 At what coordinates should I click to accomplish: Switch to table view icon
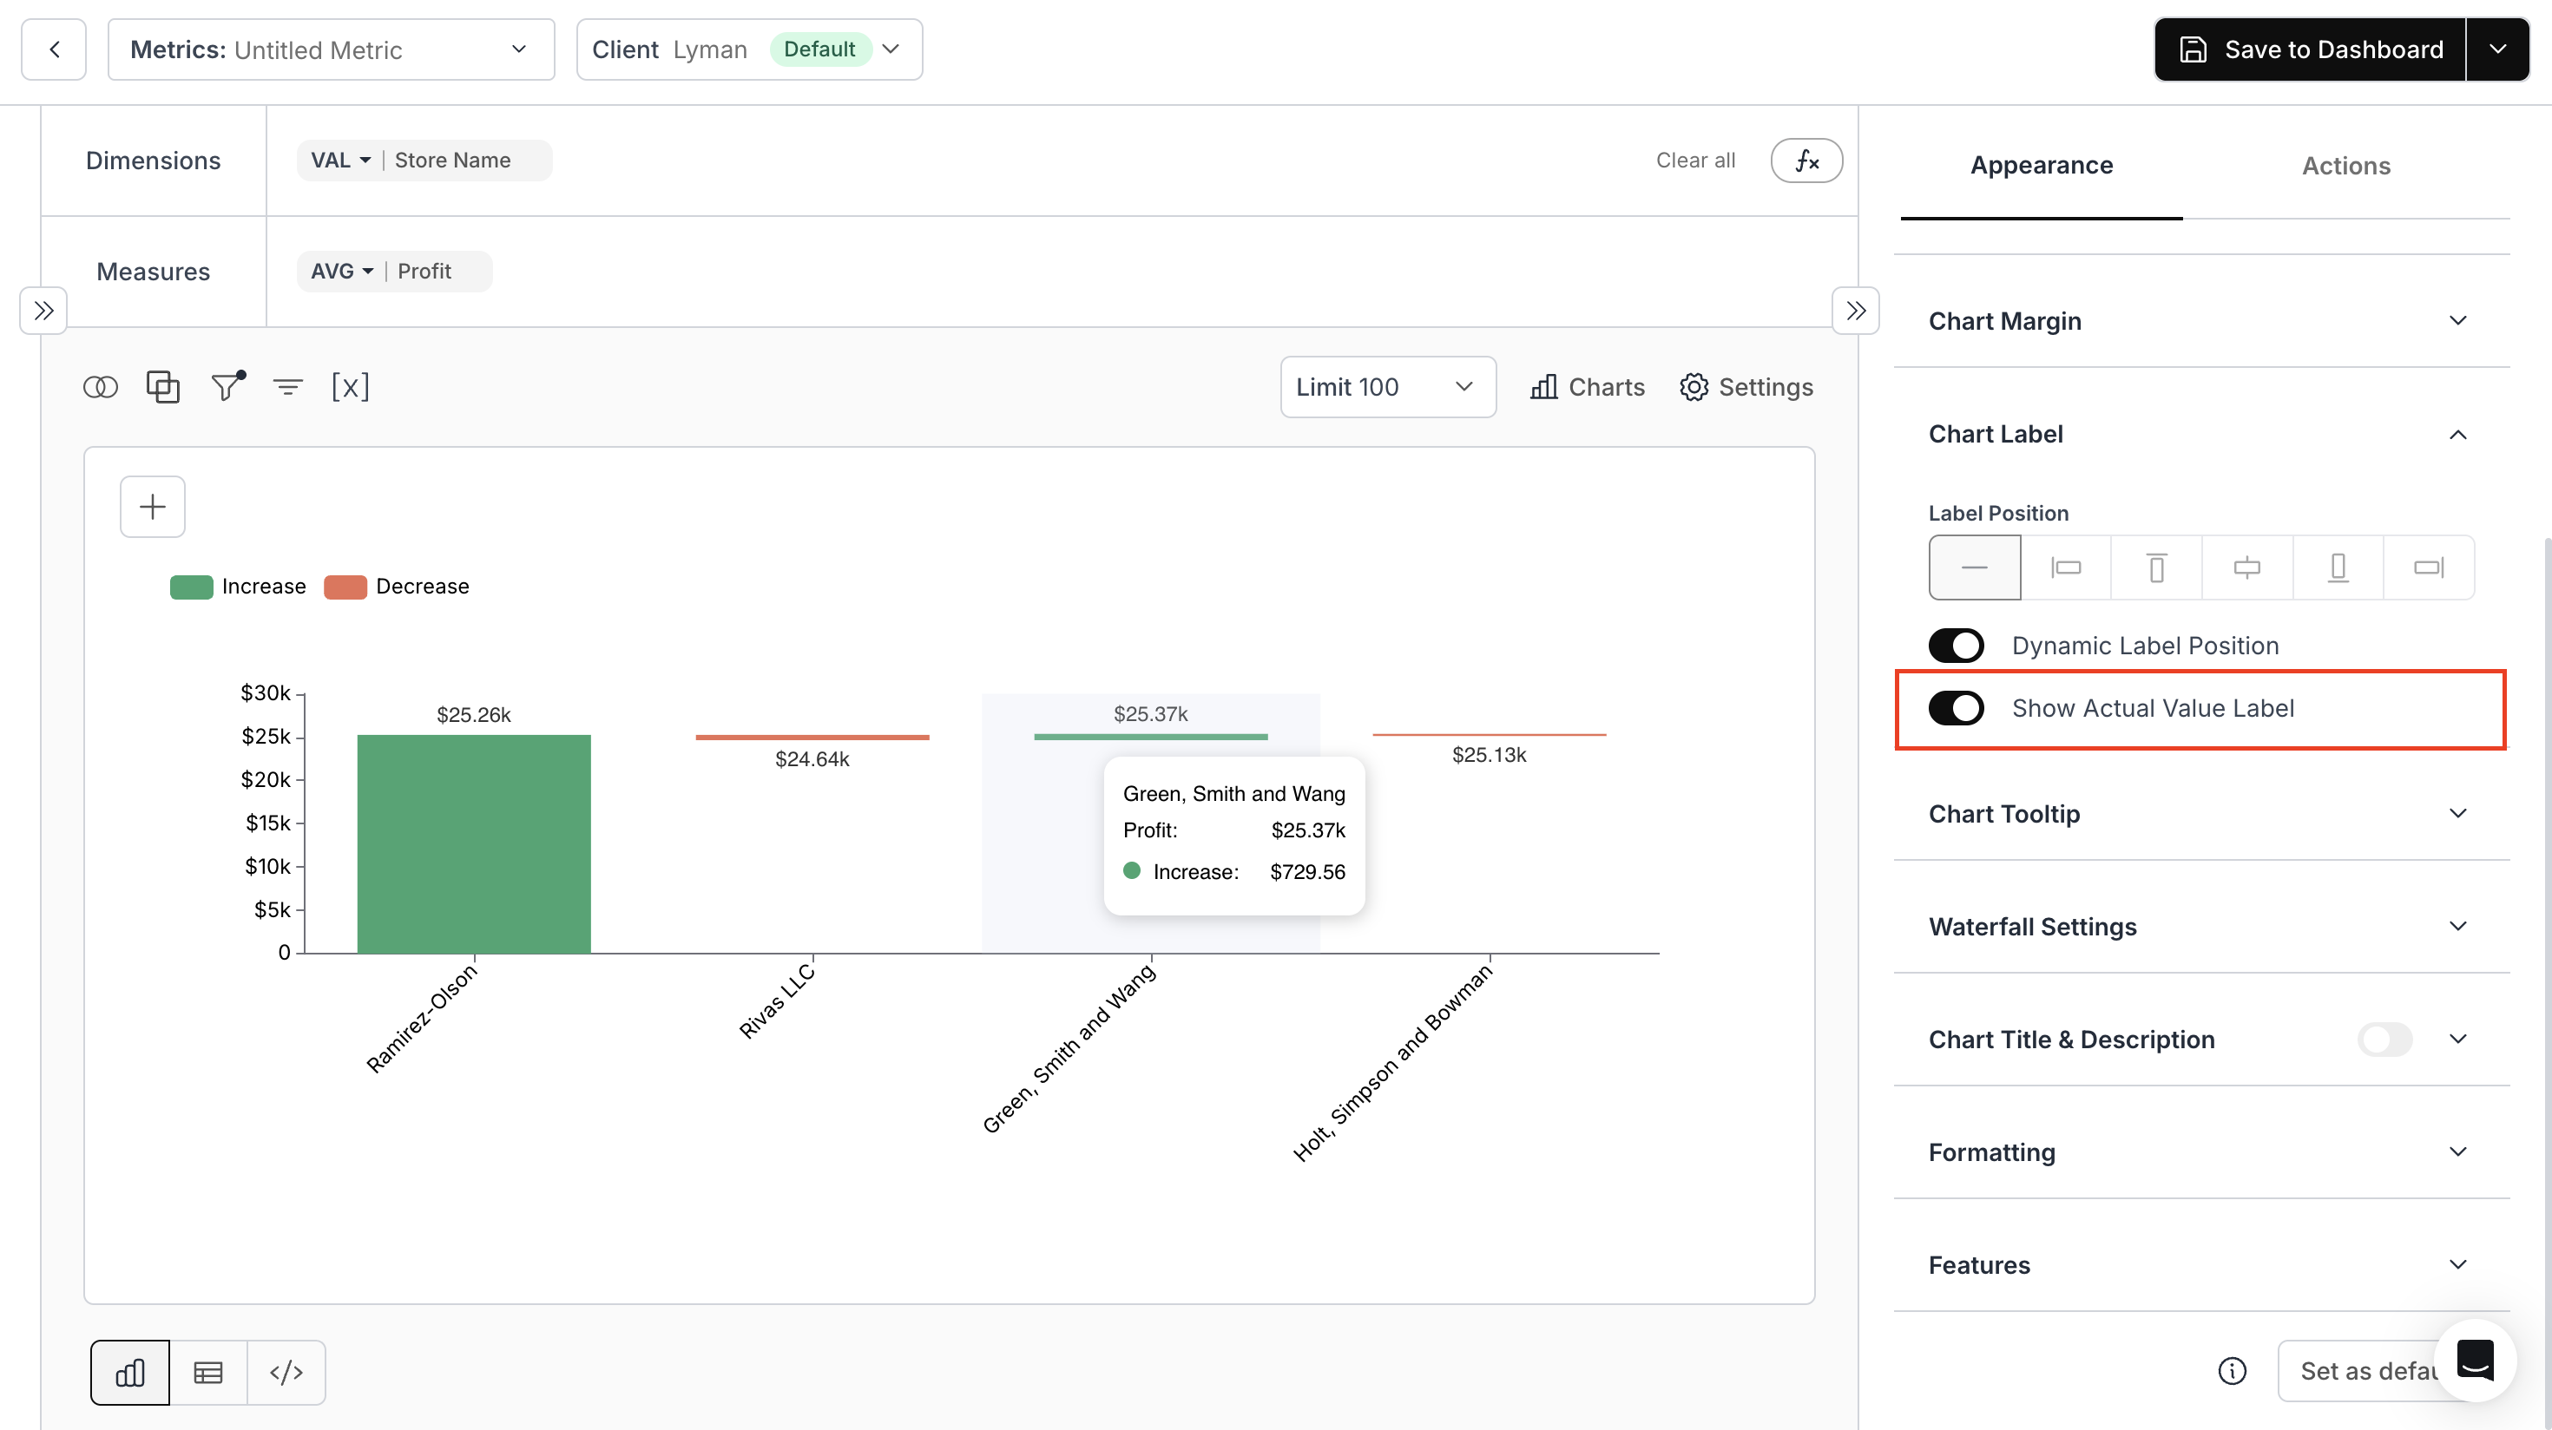[x=208, y=1372]
